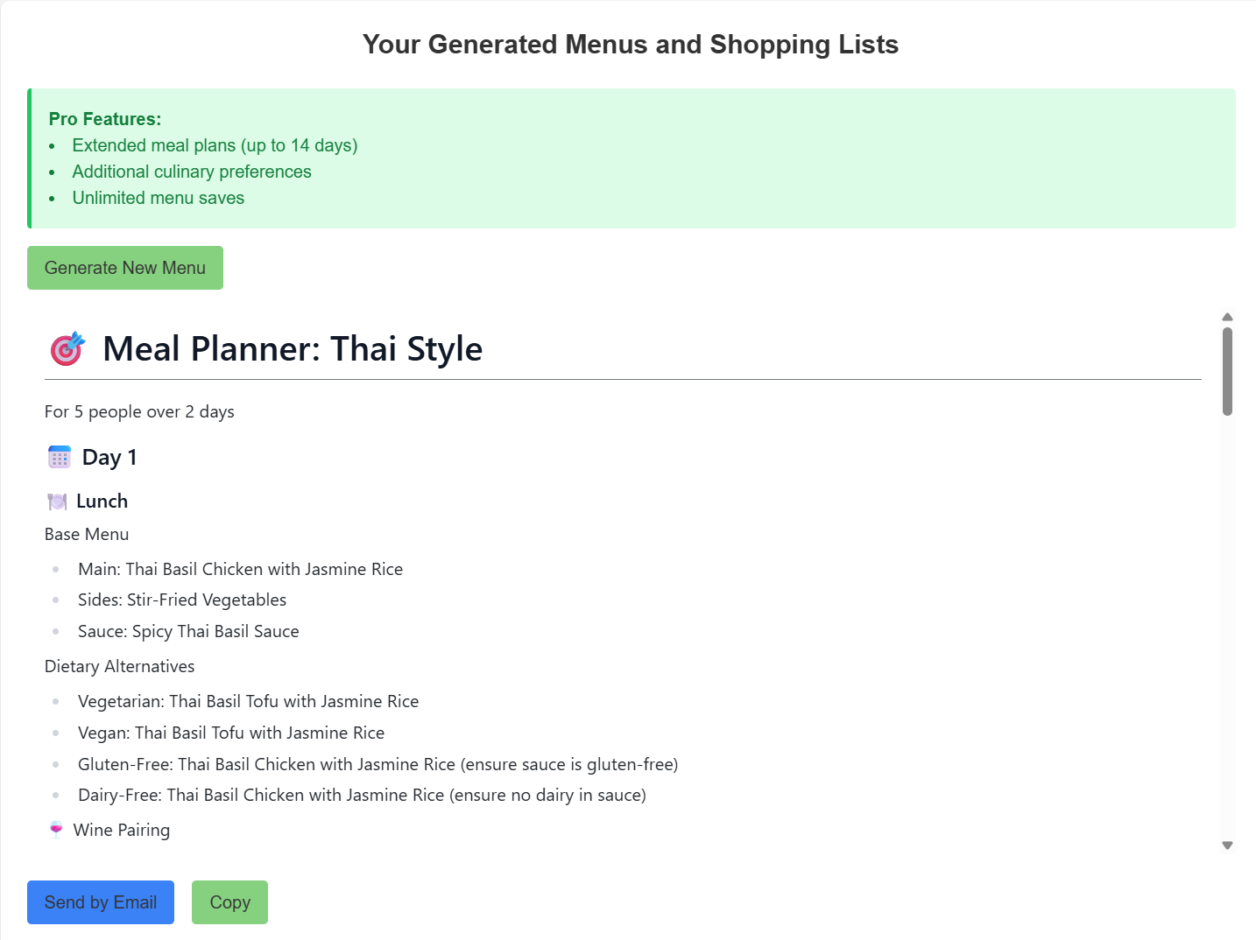Screen dimensions: 1256x940
Task: Click the scrollbar down arrow
Action: coord(1227,845)
